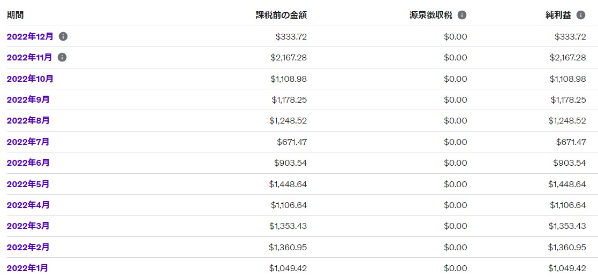The image size is (598, 277).
Task: Open the 2022年12月 period link
Action: pos(30,36)
